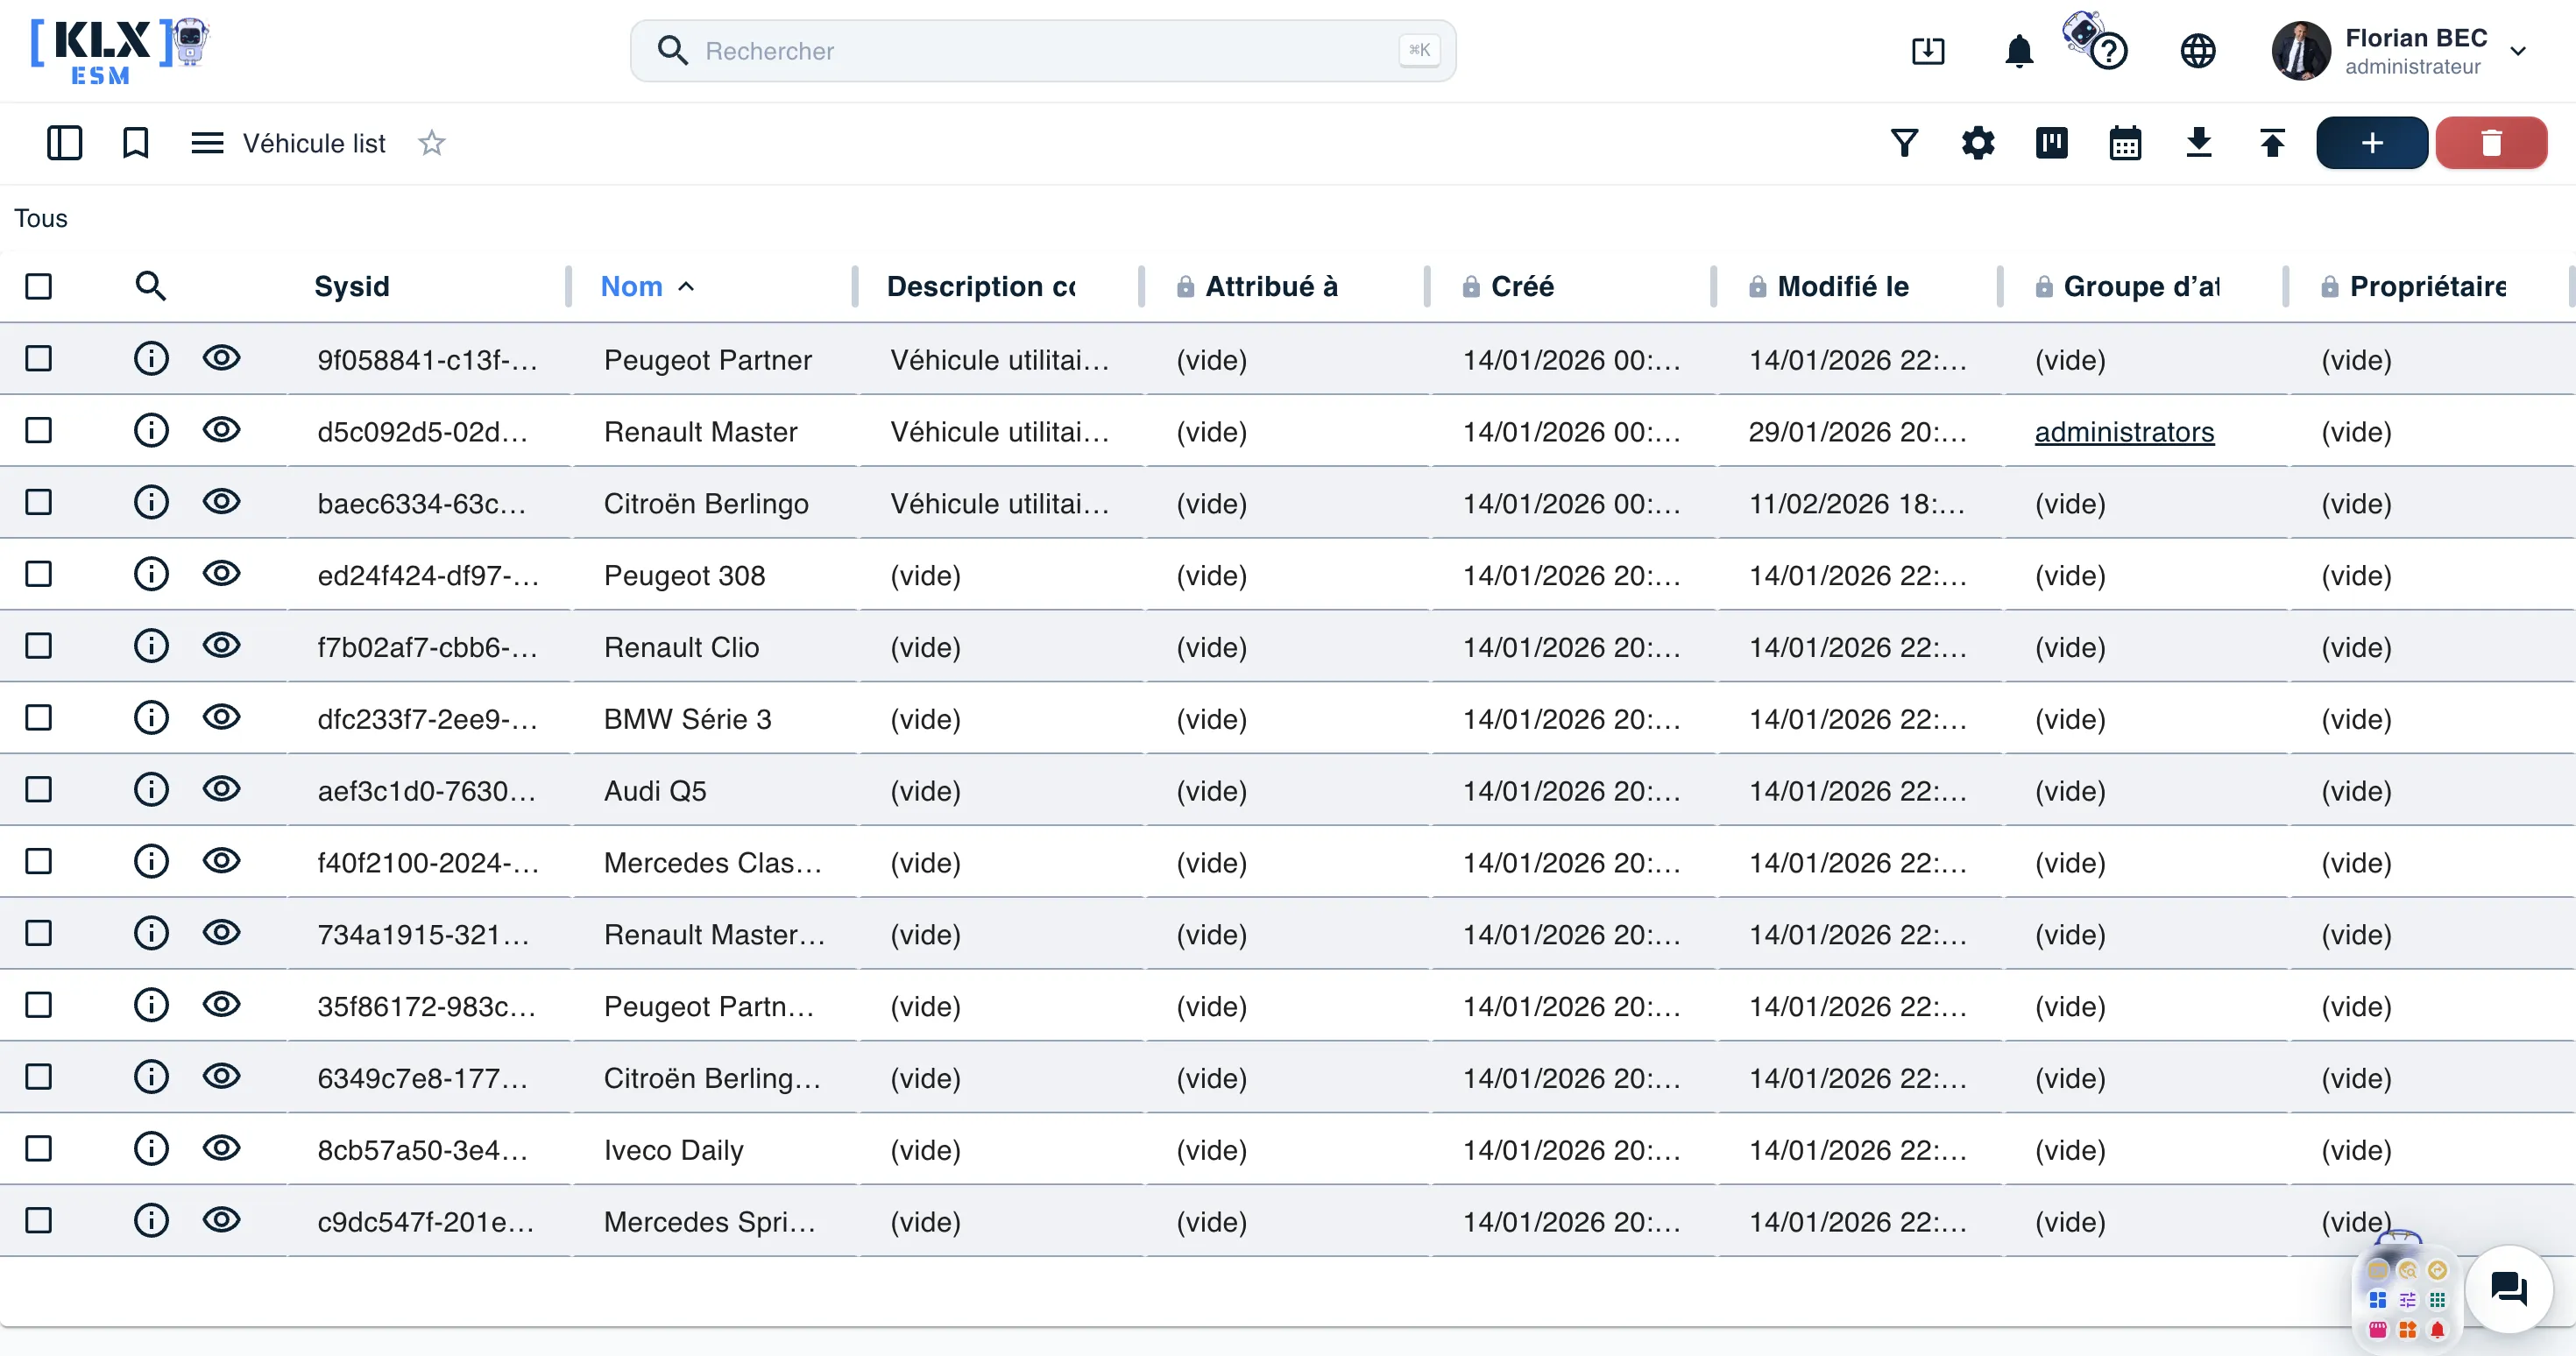Click the install app icon in the header

[x=1927, y=50]
